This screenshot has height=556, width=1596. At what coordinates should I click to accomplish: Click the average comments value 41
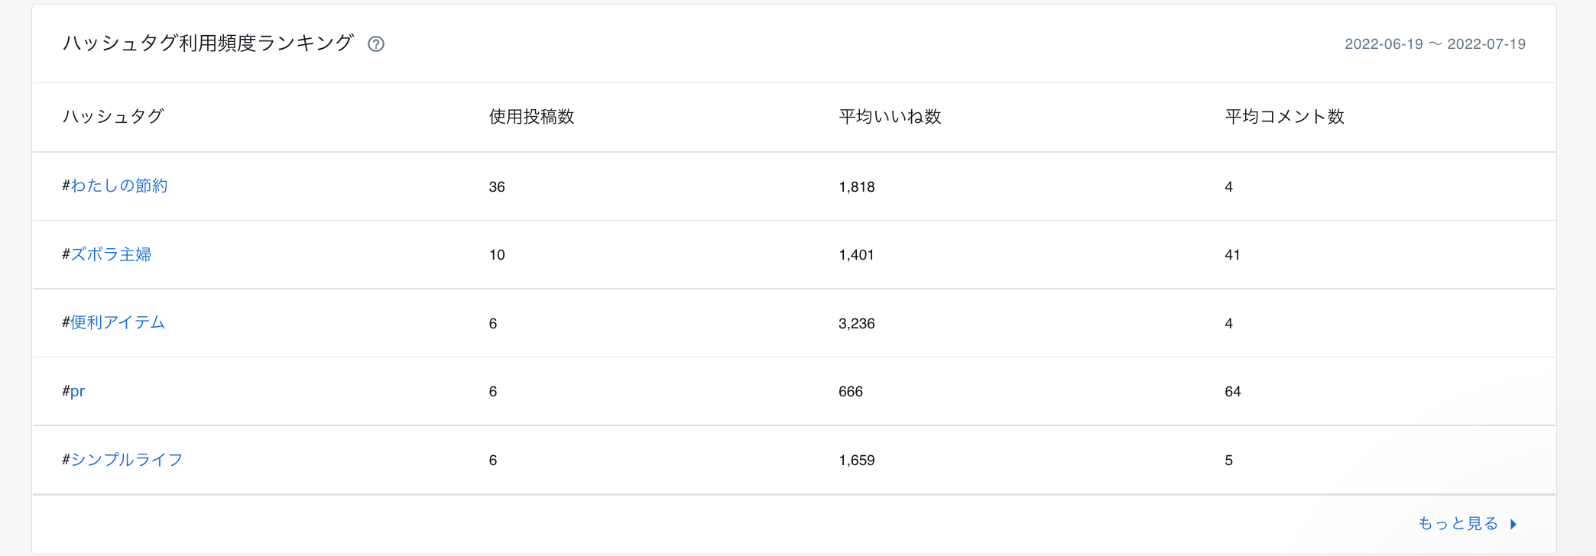pyautogui.click(x=1232, y=255)
